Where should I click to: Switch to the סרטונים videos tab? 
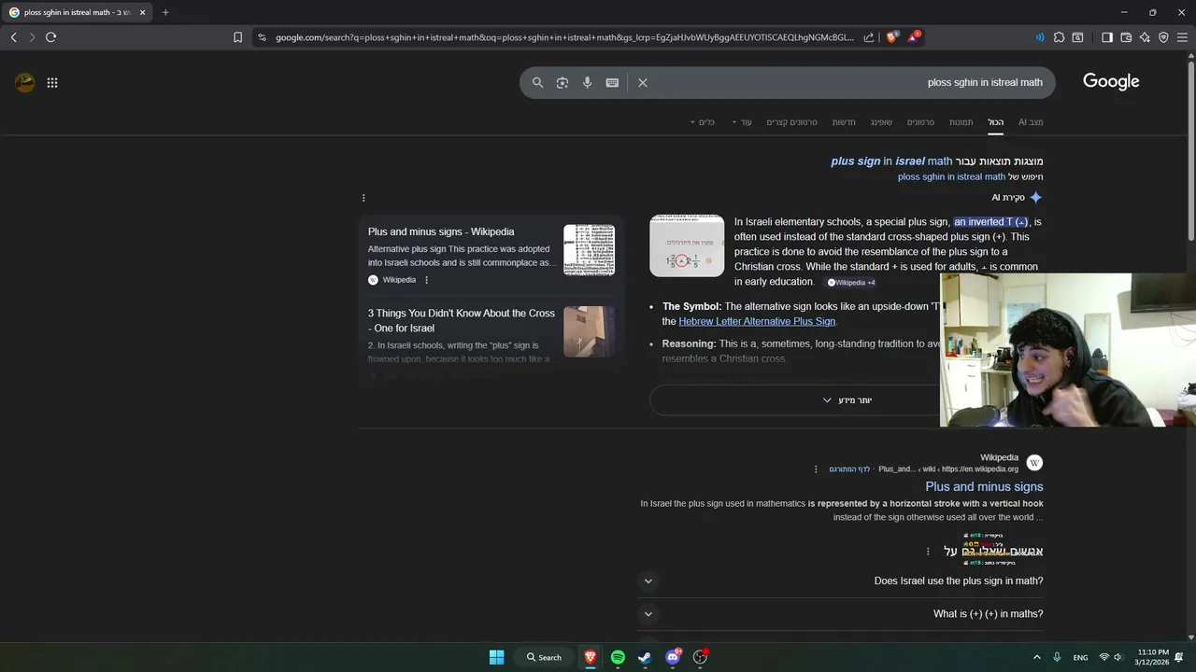(x=920, y=122)
